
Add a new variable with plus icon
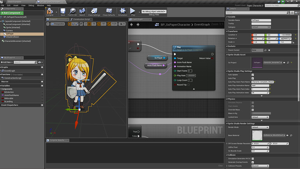pyautogui.click(x=42, y=86)
